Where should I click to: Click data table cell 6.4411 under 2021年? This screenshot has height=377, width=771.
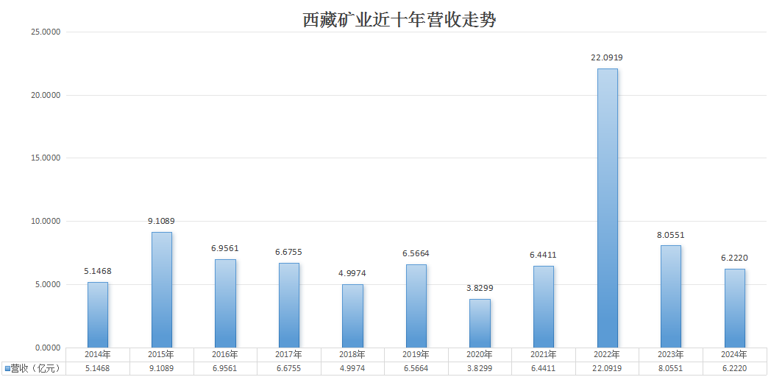[544, 369]
